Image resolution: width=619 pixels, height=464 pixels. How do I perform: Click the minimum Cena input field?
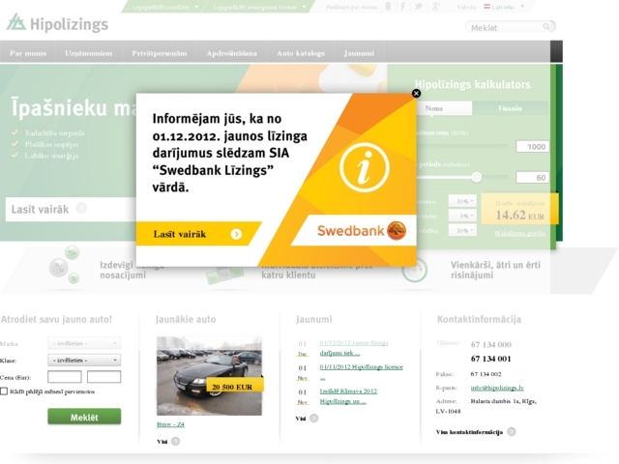tap(65, 377)
